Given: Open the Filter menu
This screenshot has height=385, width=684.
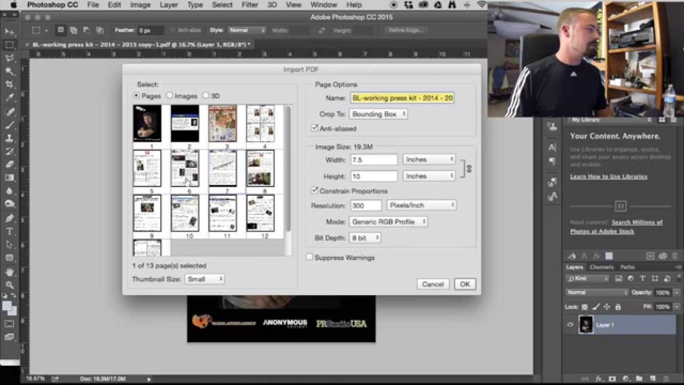Looking at the screenshot, I should tap(250, 5).
